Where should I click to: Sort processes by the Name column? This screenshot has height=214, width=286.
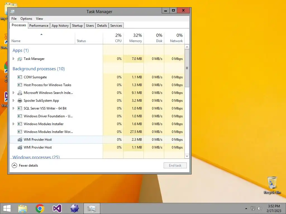tap(42, 38)
